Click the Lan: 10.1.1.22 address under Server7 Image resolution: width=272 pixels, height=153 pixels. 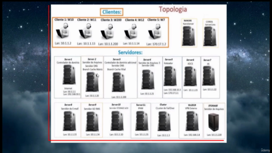(210, 90)
